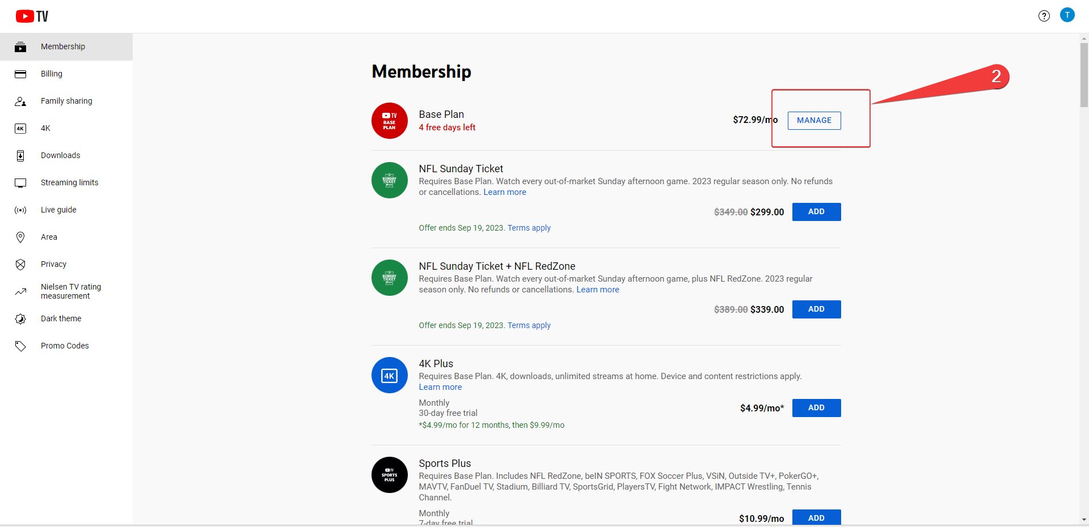Open Billing settings from sidebar

click(x=52, y=74)
